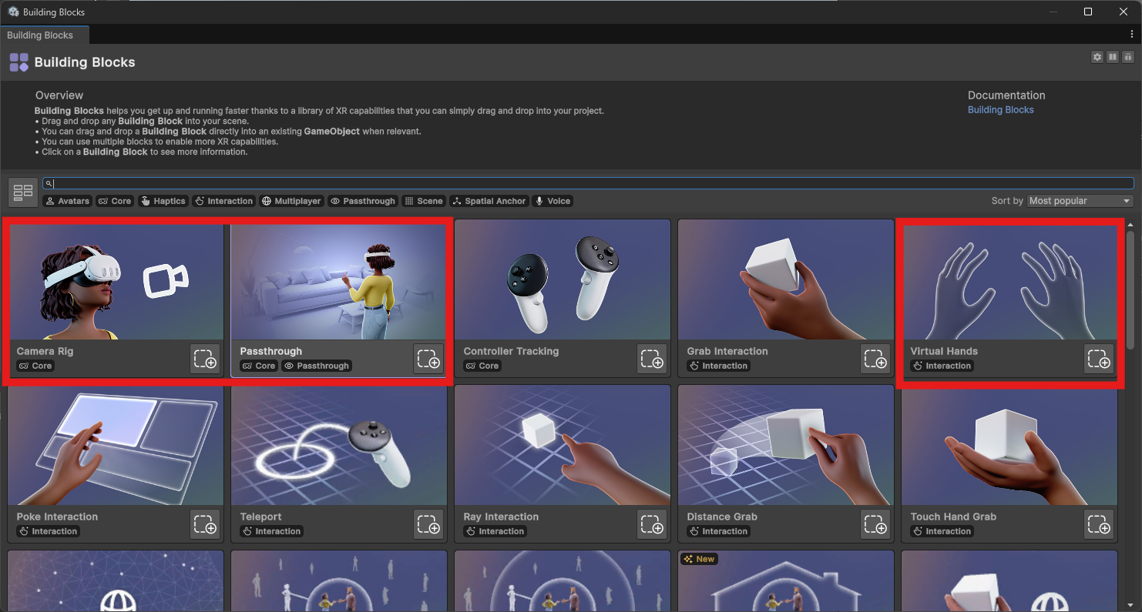Select the Distance Grab thumbnail
Viewport: 1142px width, 612px height.
tap(786, 445)
